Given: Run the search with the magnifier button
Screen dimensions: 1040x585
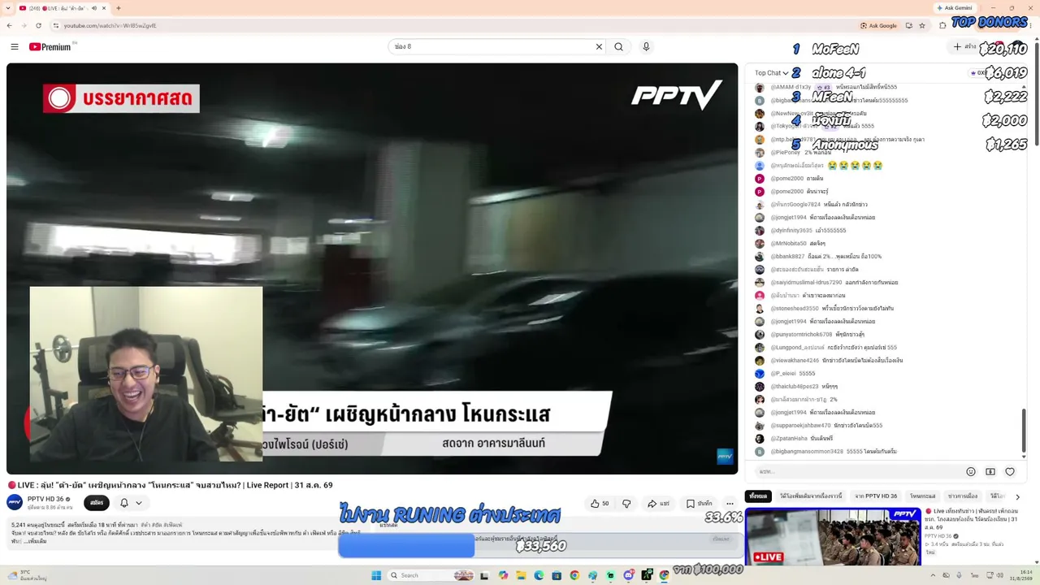Looking at the screenshot, I should [x=619, y=47].
